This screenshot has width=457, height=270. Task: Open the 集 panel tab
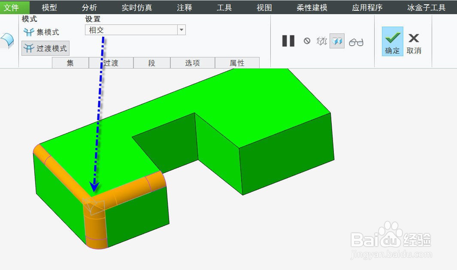pyautogui.click(x=70, y=63)
